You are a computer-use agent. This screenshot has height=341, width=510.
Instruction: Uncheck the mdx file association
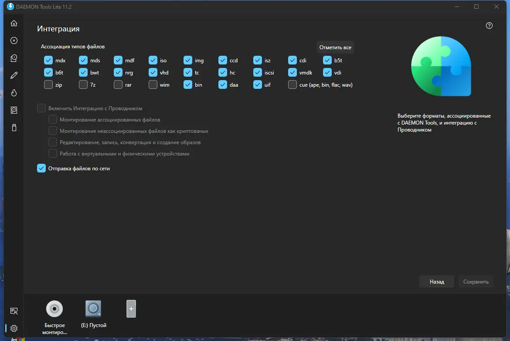tap(48, 60)
